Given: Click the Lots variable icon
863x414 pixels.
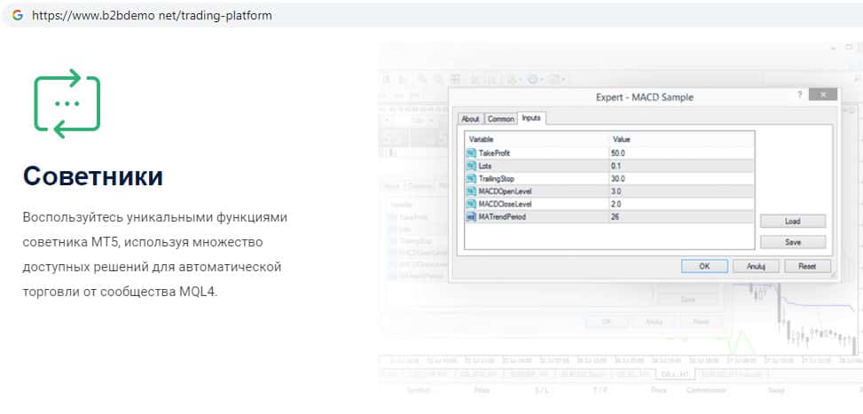Looking at the screenshot, I should click(471, 166).
